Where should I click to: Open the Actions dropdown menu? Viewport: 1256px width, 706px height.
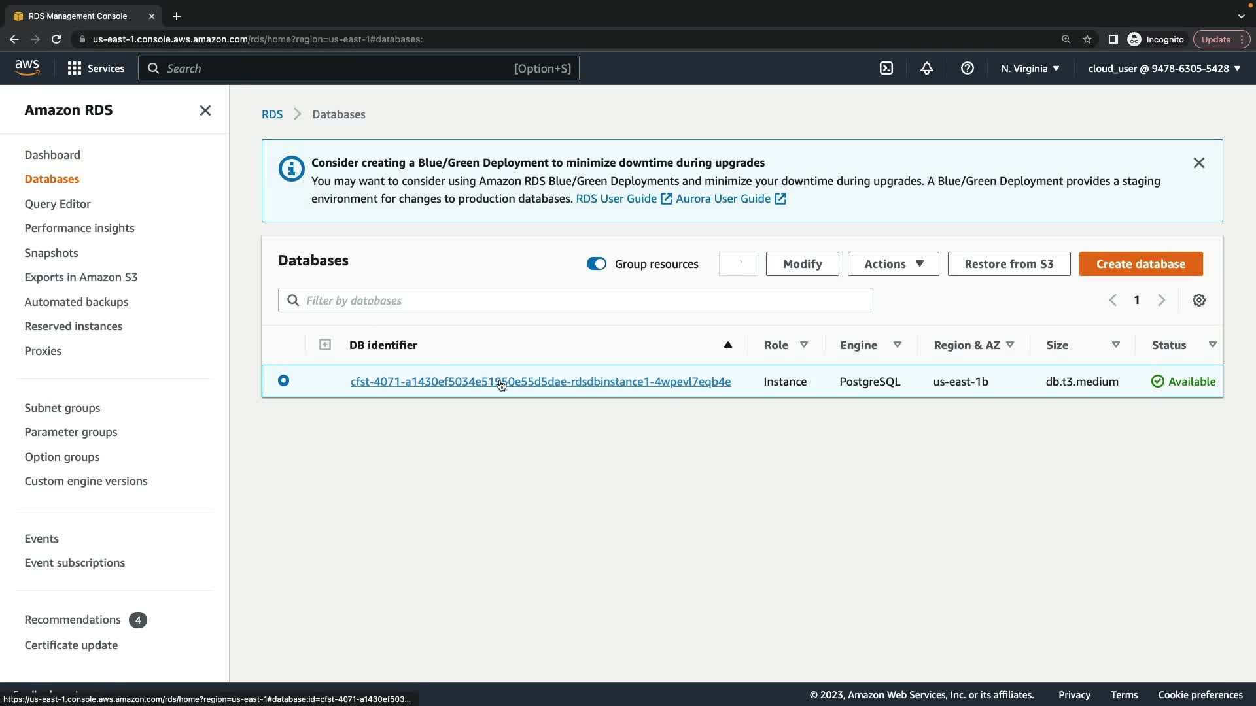(x=893, y=263)
